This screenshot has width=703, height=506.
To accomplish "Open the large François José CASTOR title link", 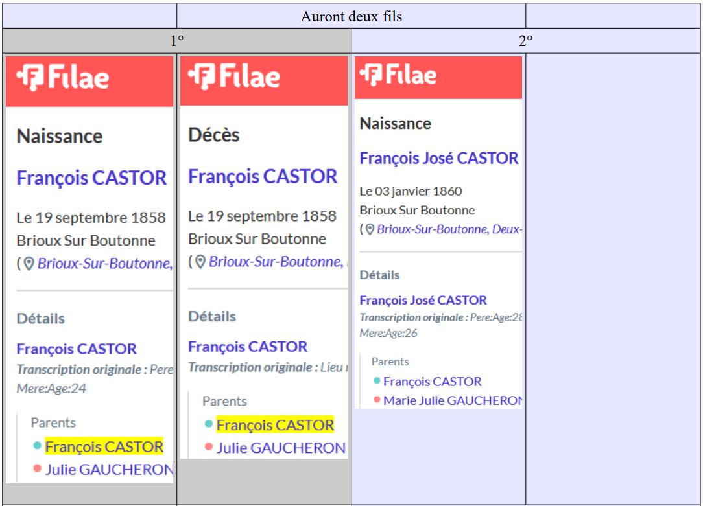I will coord(439,158).
